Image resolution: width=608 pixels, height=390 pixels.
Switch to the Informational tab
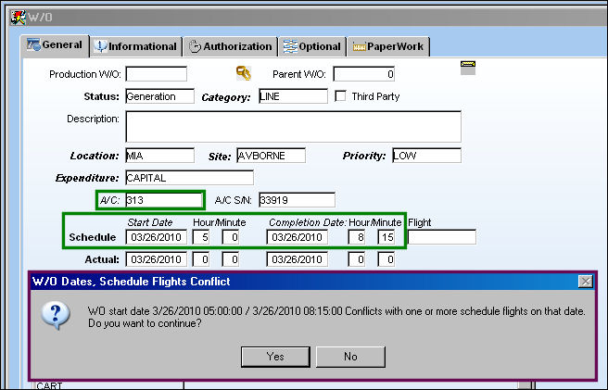click(x=136, y=46)
